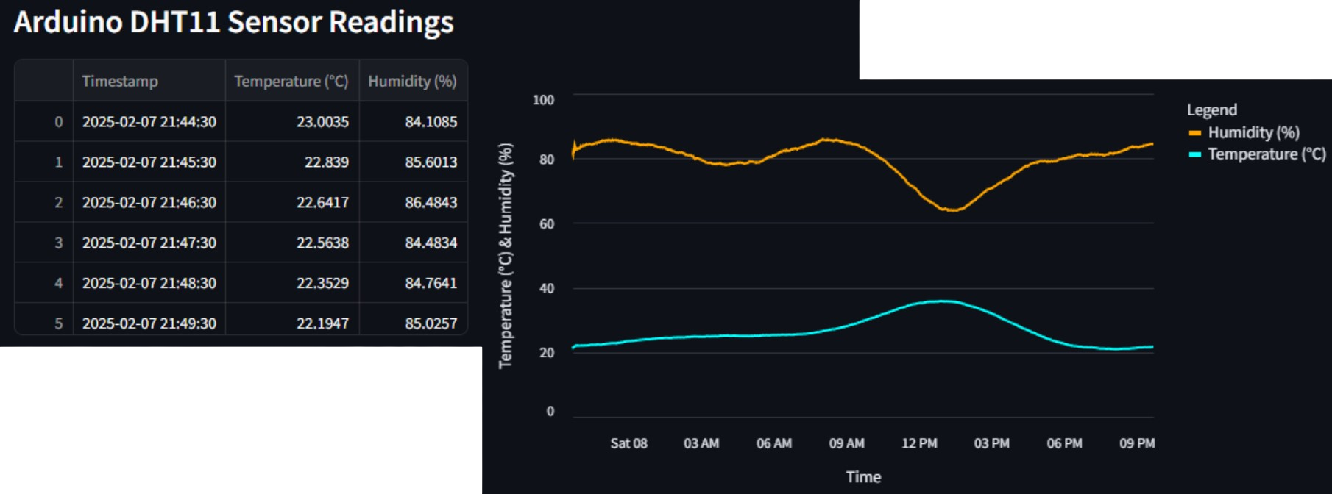Screen dimensions: 1332x494
Task: Select the temperature cell showing 22.3529
Action: pyautogui.click(x=322, y=283)
